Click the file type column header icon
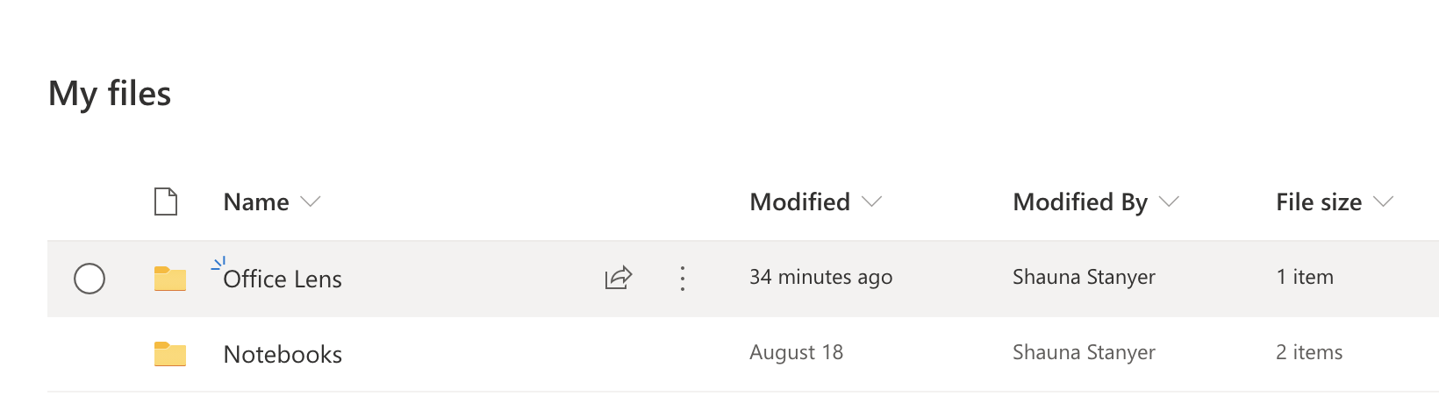The width and height of the screenshot is (1439, 396). (x=166, y=202)
